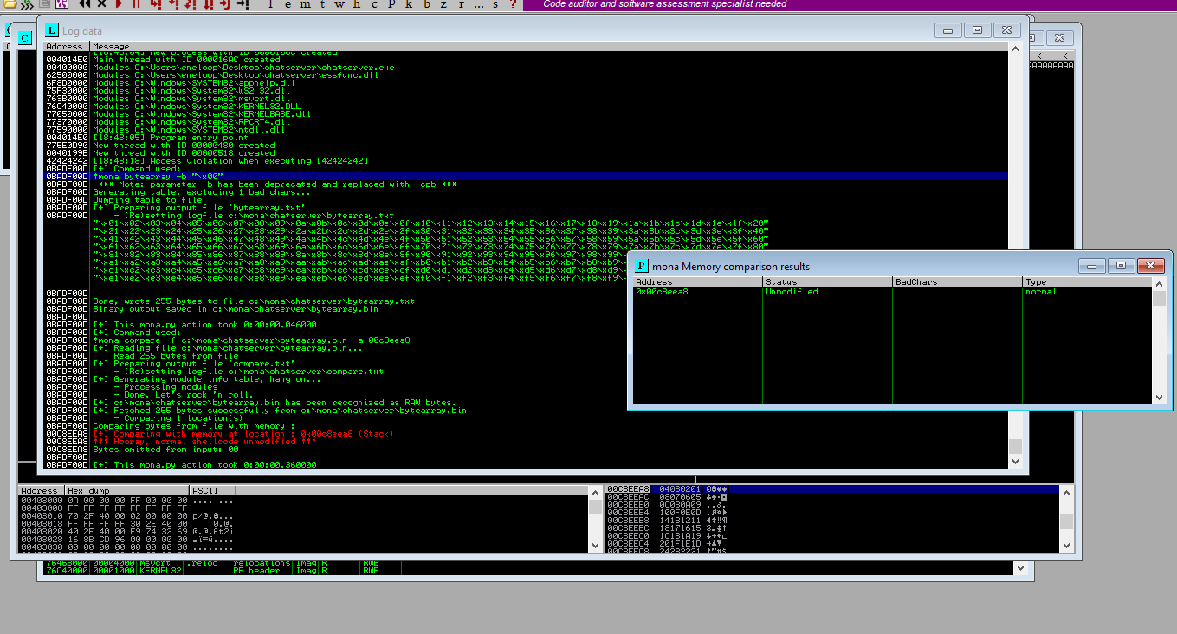Image resolution: width=1177 pixels, height=634 pixels.
Task: Click the Rewind restart program icon
Action: point(85,4)
